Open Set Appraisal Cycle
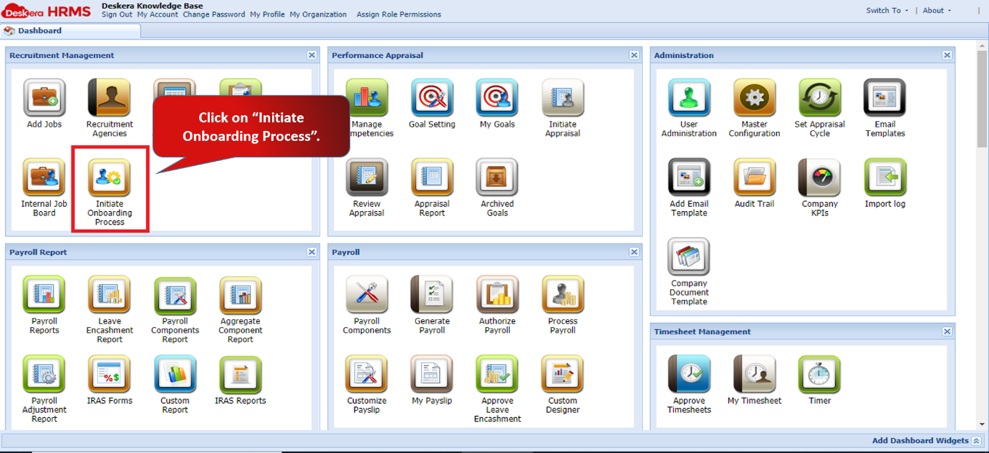 (x=820, y=97)
